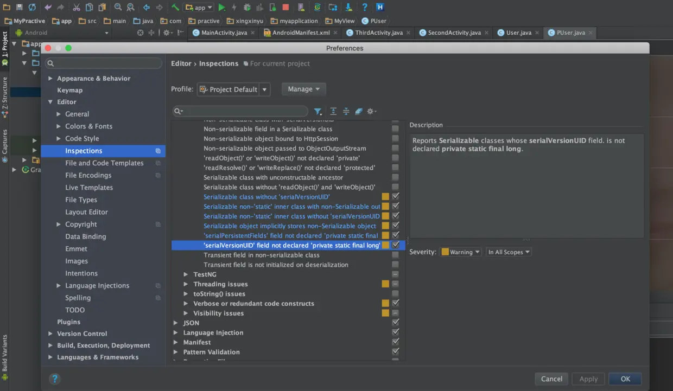Image resolution: width=673 pixels, height=391 pixels.
Task: Click the AVD Manager device icon
Action: coord(302,7)
